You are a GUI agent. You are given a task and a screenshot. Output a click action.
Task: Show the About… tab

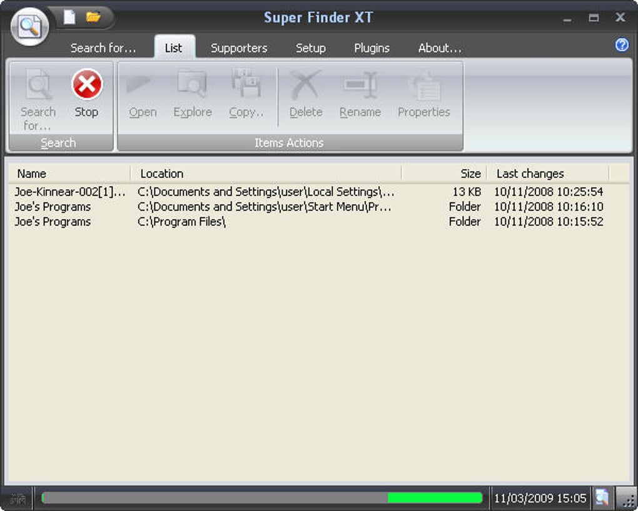click(440, 48)
